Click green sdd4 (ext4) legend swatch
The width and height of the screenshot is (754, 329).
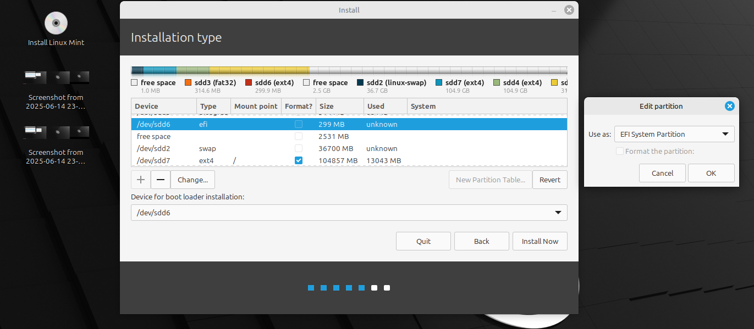(x=497, y=82)
